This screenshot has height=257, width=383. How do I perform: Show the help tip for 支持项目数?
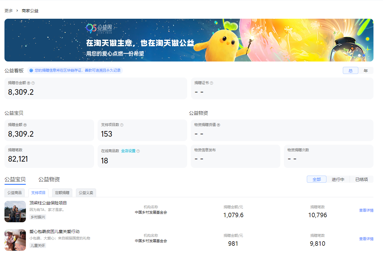122,125
